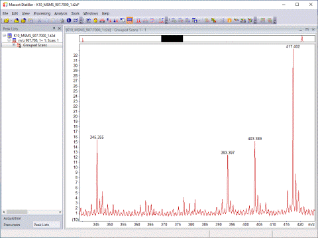Click the print icon in the toolbar

[62, 20]
